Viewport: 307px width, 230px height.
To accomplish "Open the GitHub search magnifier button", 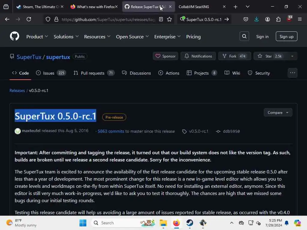I will pyautogui.click(x=244, y=36).
